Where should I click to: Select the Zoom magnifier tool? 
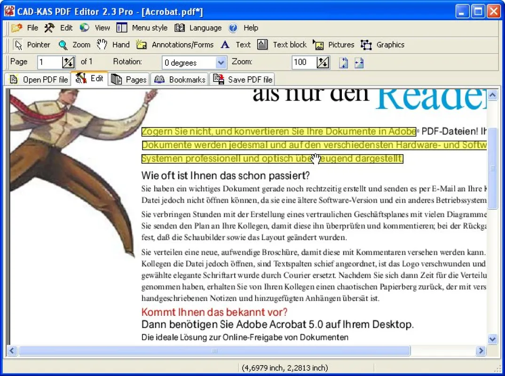[74, 45]
